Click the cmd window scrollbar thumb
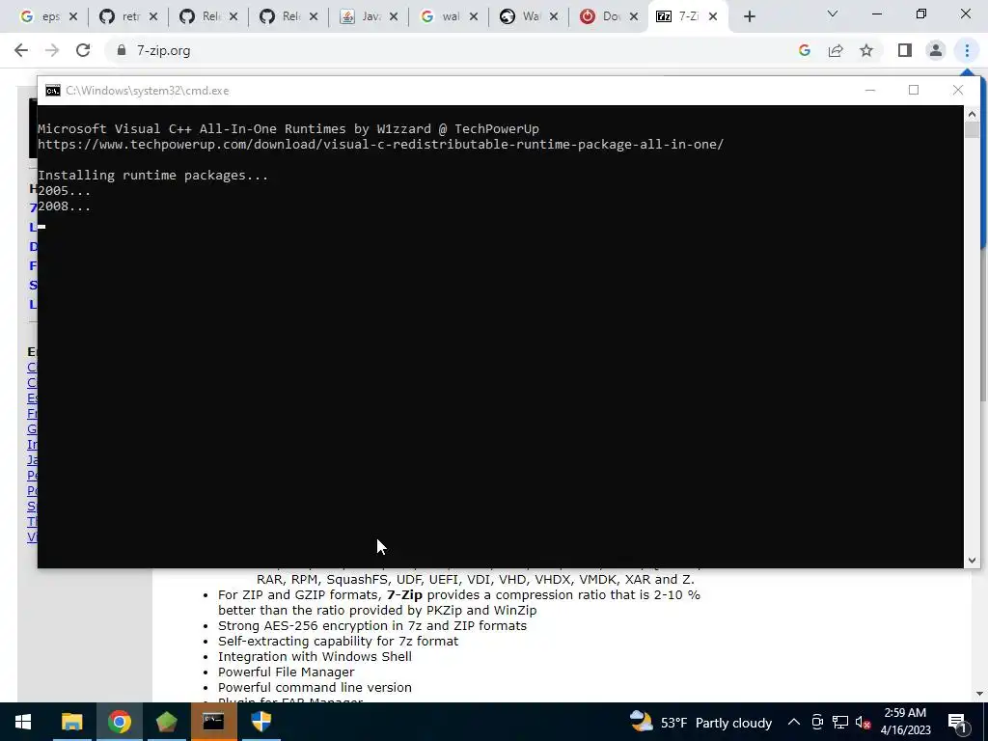988x741 pixels. point(972,130)
